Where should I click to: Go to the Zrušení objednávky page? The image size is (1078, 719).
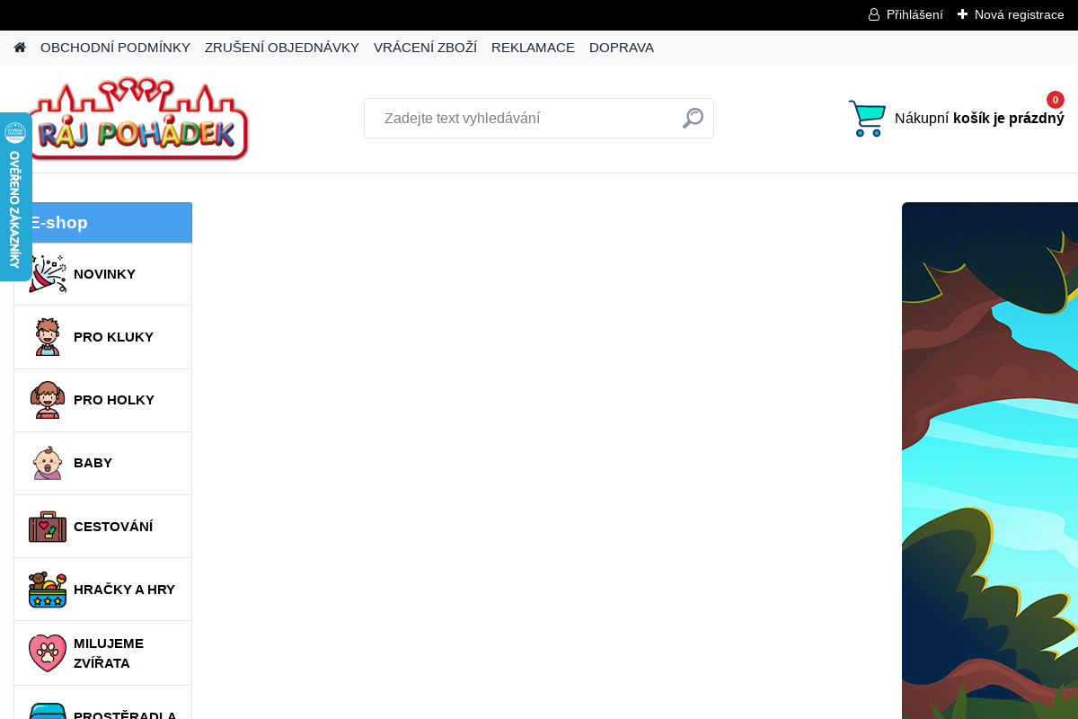[x=282, y=48]
